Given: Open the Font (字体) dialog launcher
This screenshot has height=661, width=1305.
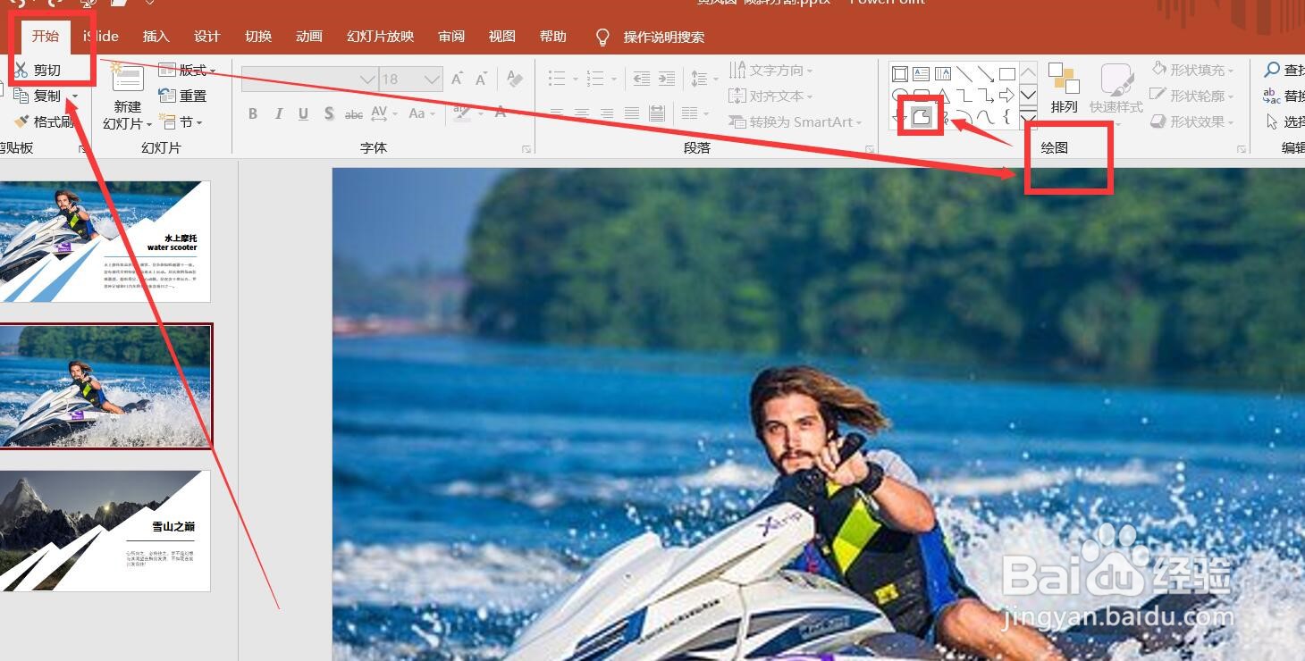Looking at the screenshot, I should [x=526, y=149].
